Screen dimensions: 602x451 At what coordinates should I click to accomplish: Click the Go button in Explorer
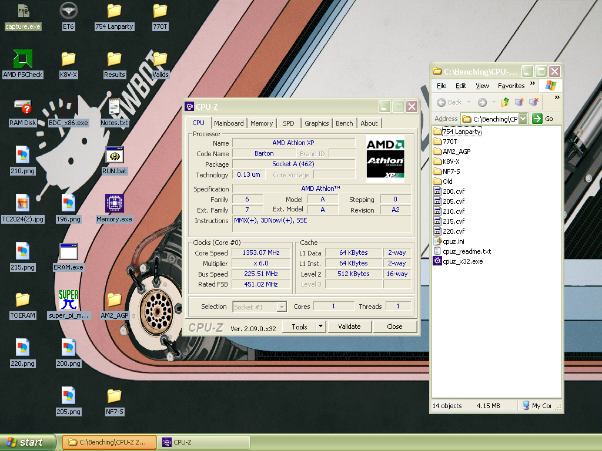(543, 119)
